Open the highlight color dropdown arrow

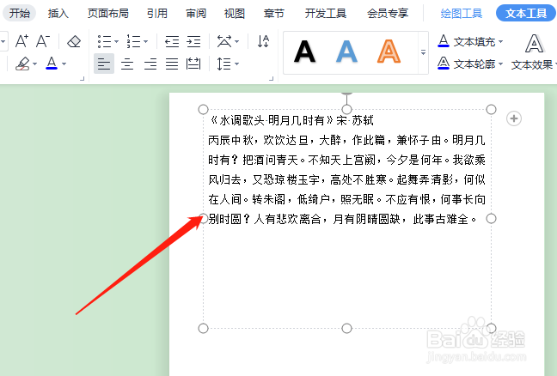coord(34,64)
